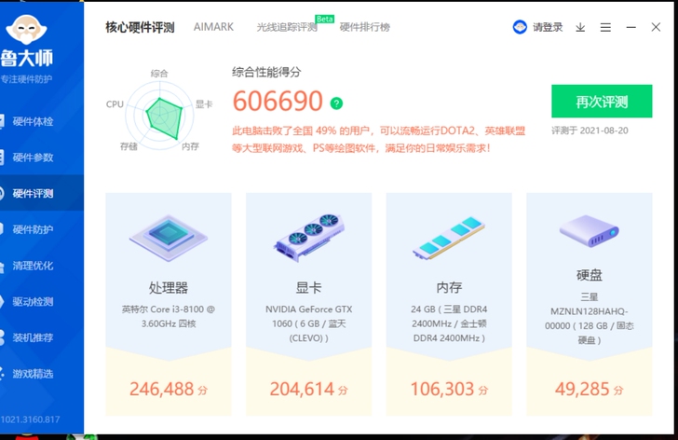Image resolution: width=678 pixels, height=440 pixels.
Task: Click the red performance summary text
Action: tap(378, 139)
